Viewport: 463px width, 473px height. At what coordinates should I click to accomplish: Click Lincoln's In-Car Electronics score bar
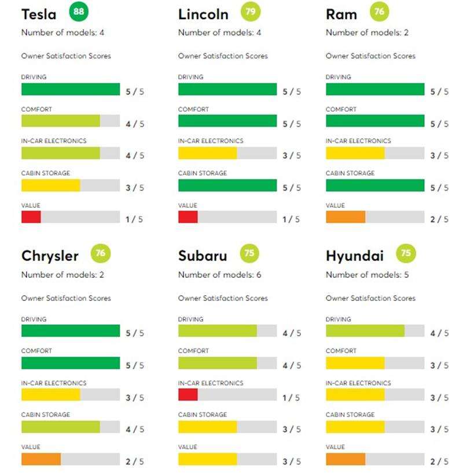[207, 153]
